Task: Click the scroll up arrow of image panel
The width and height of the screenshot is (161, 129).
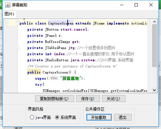Action: click(x=154, y=22)
